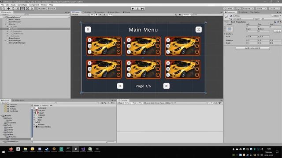This screenshot has height=158, width=282.
Task: Click the Step frame button
Action: [142, 8]
